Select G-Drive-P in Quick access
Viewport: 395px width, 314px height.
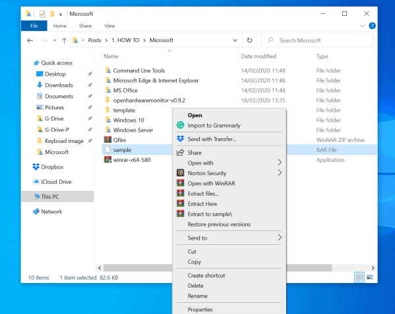[57, 130]
